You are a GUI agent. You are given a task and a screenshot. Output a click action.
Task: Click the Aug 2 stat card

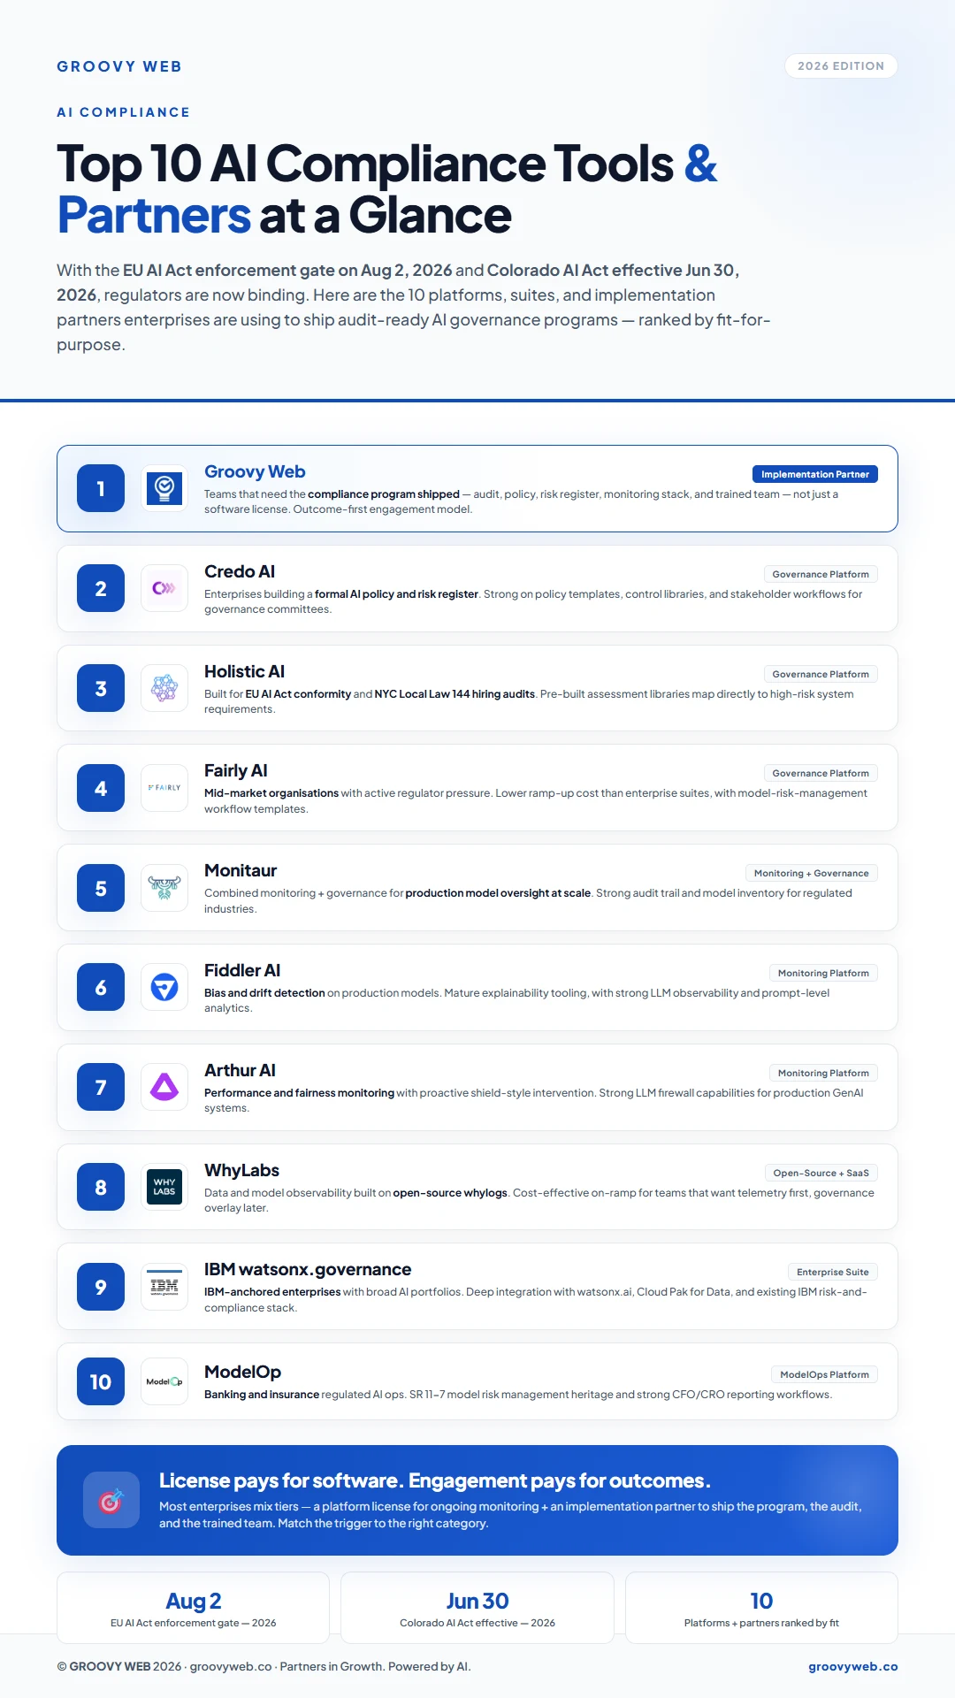click(x=193, y=1608)
